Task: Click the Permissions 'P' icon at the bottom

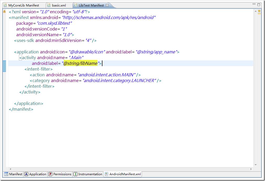Action: click(x=50, y=174)
